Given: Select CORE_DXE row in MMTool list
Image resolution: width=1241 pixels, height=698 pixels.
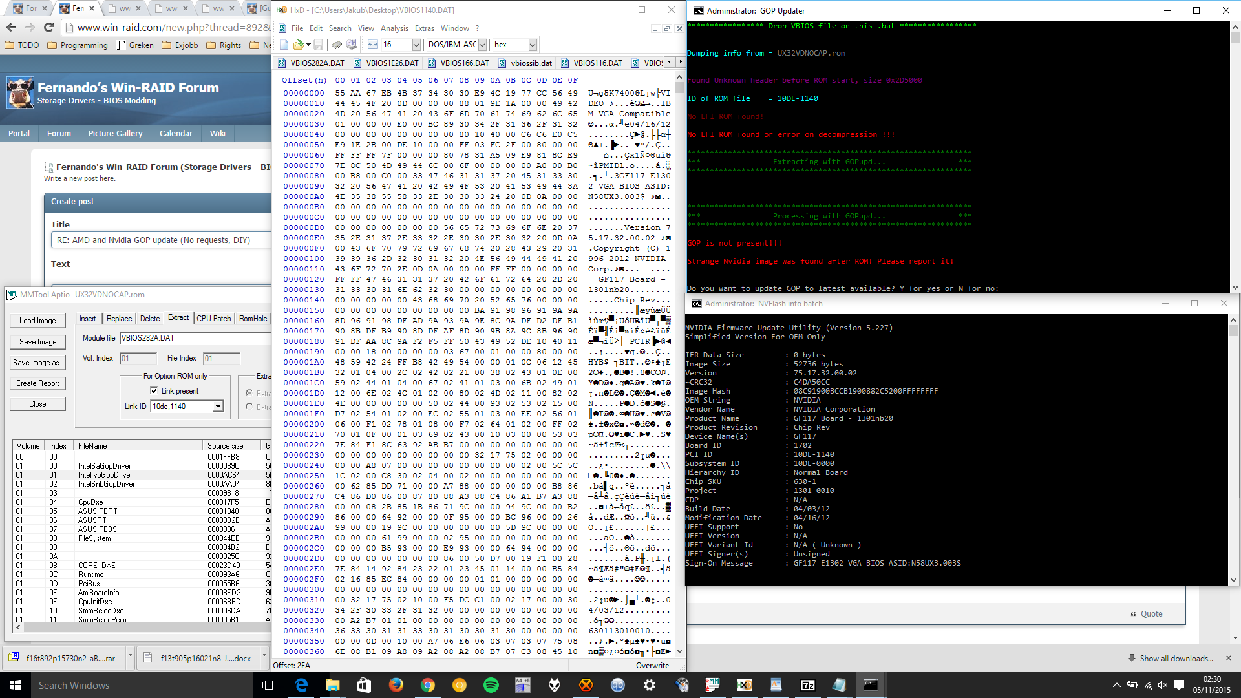Looking at the screenshot, I should pos(141,565).
